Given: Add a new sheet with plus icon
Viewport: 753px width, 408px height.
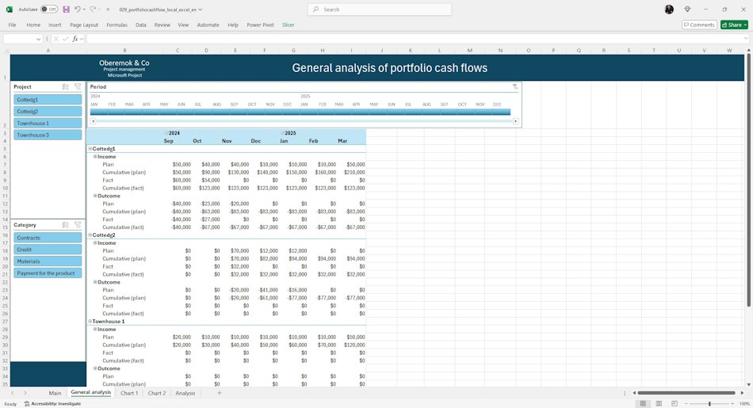Looking at the screenshot, I should point(219,393).
